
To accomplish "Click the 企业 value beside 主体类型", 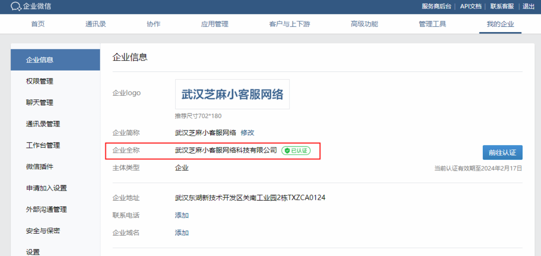I will click(x=182, y=168).
